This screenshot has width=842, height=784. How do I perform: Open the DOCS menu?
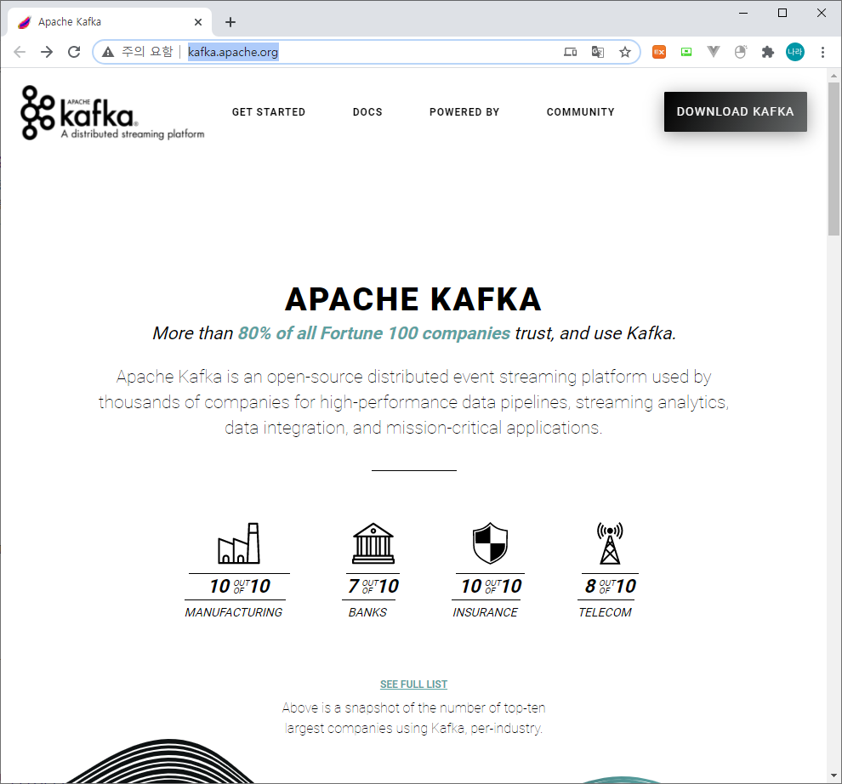(367, 111)
